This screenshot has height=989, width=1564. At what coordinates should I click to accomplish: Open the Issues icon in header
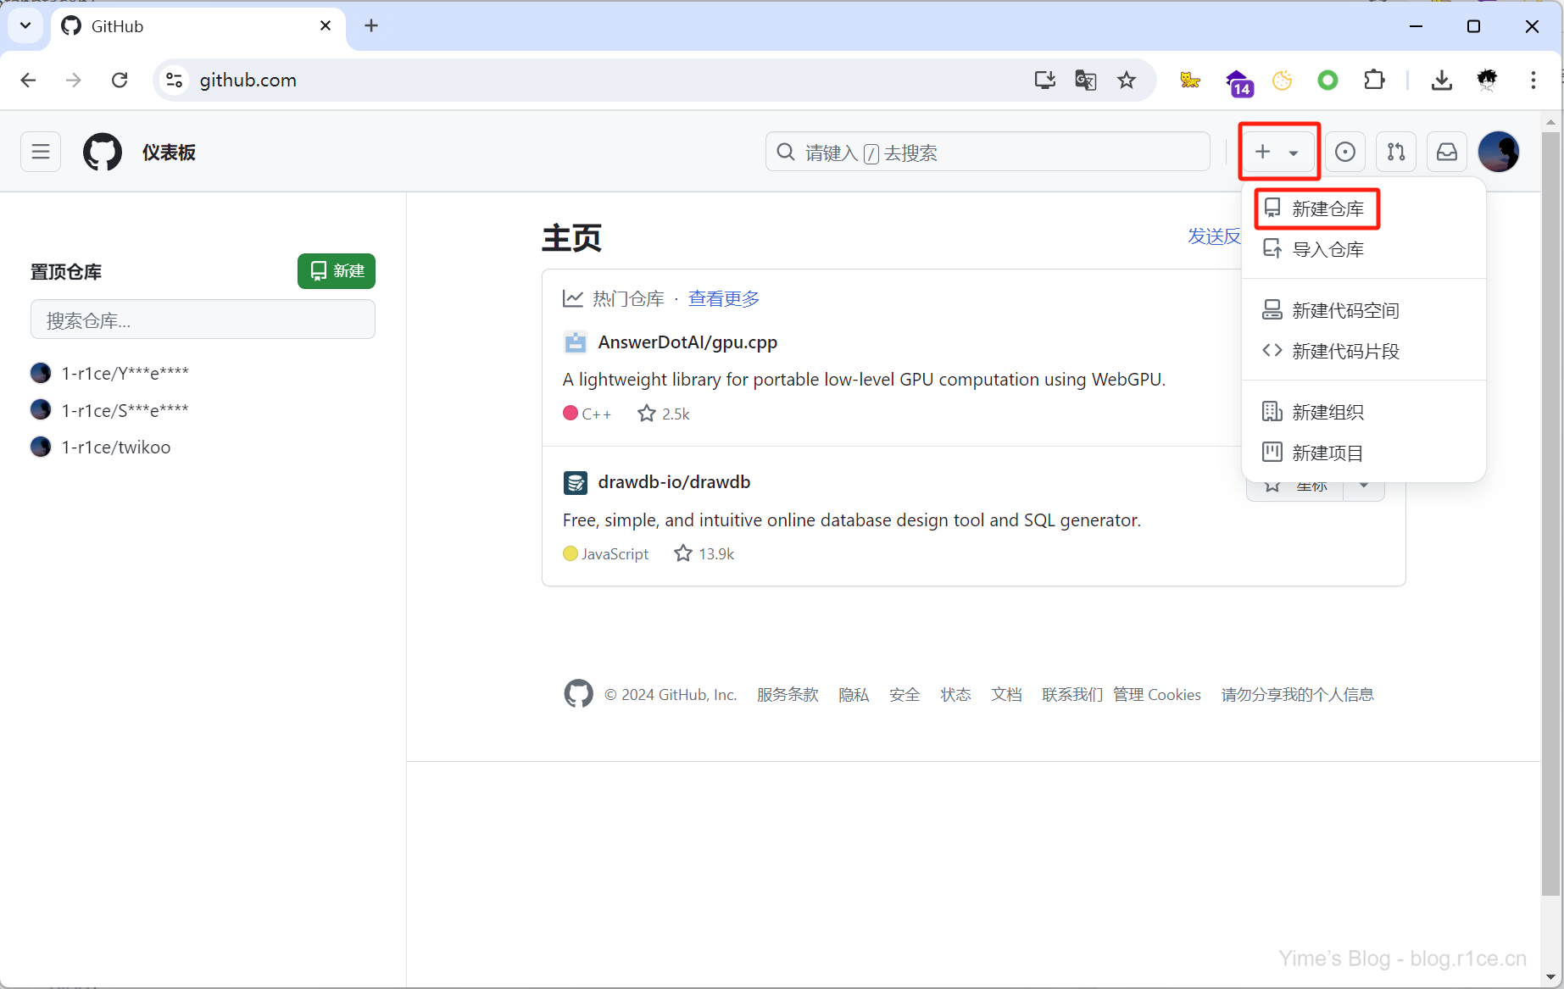[x=1344, y=153]
